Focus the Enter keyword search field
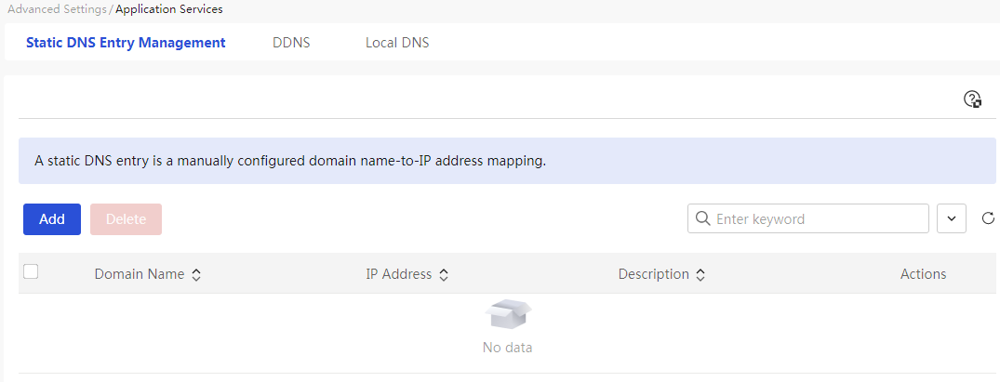Image resolution: width=1000 pixels, height=382 pixels. click(819, 219)
